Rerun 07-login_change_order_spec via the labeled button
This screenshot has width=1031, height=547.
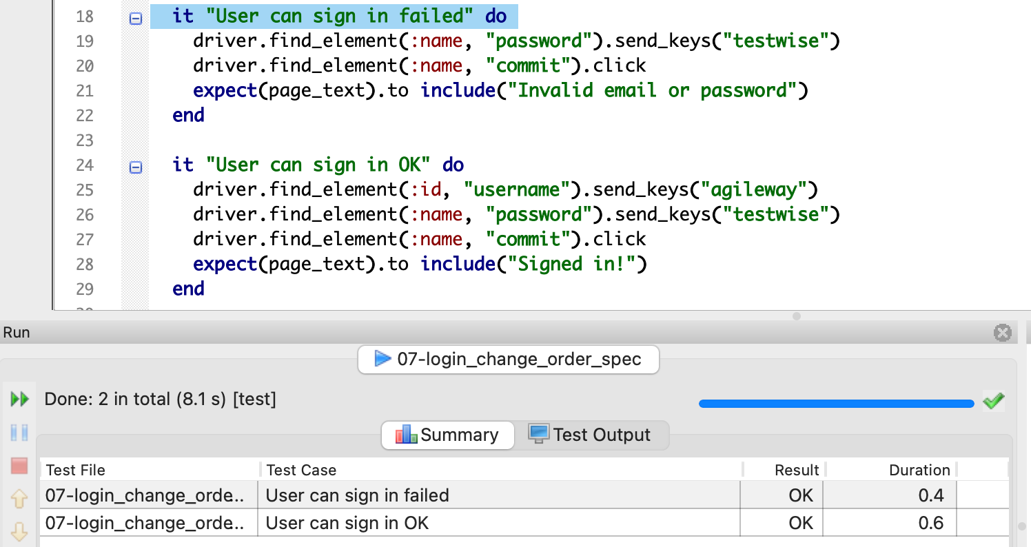[x=508, y=359]
